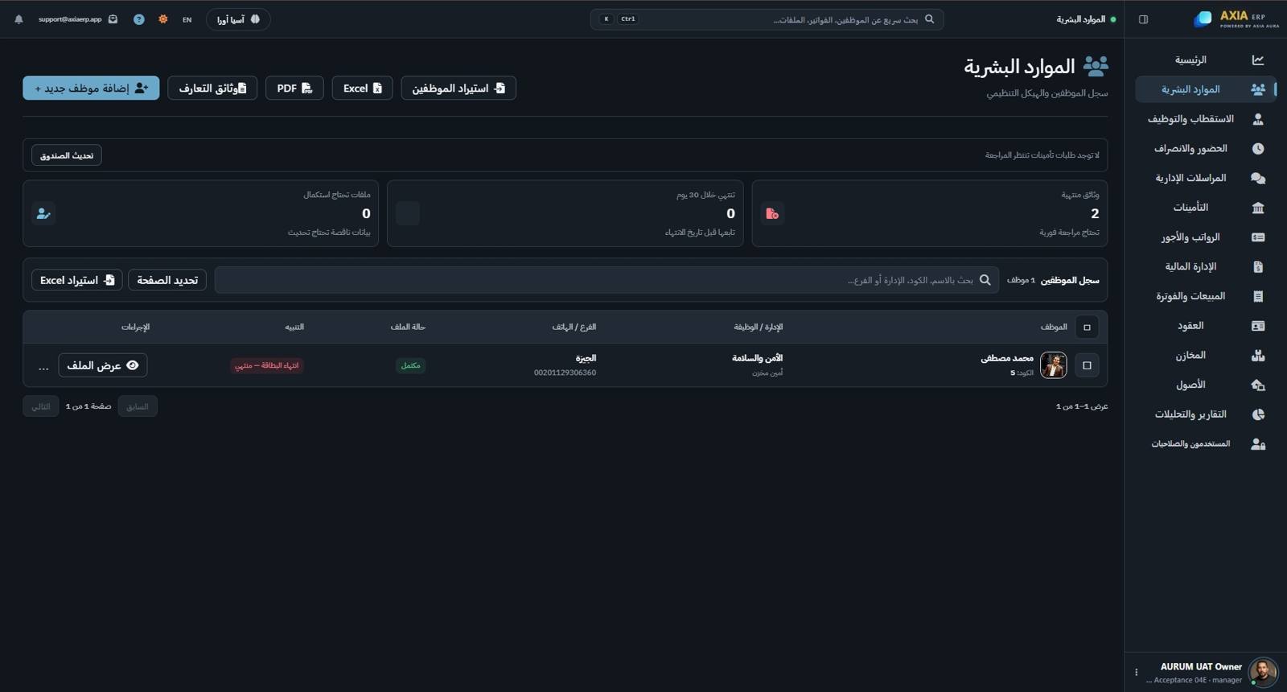Open the آسيا أورا assistant button

tap(238, 19)
